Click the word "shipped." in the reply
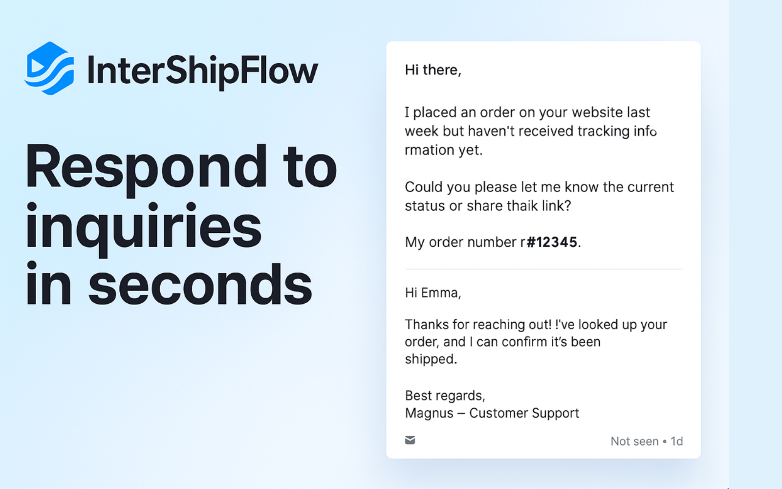This screenshot has height=489, width=782. coord(431,359)
